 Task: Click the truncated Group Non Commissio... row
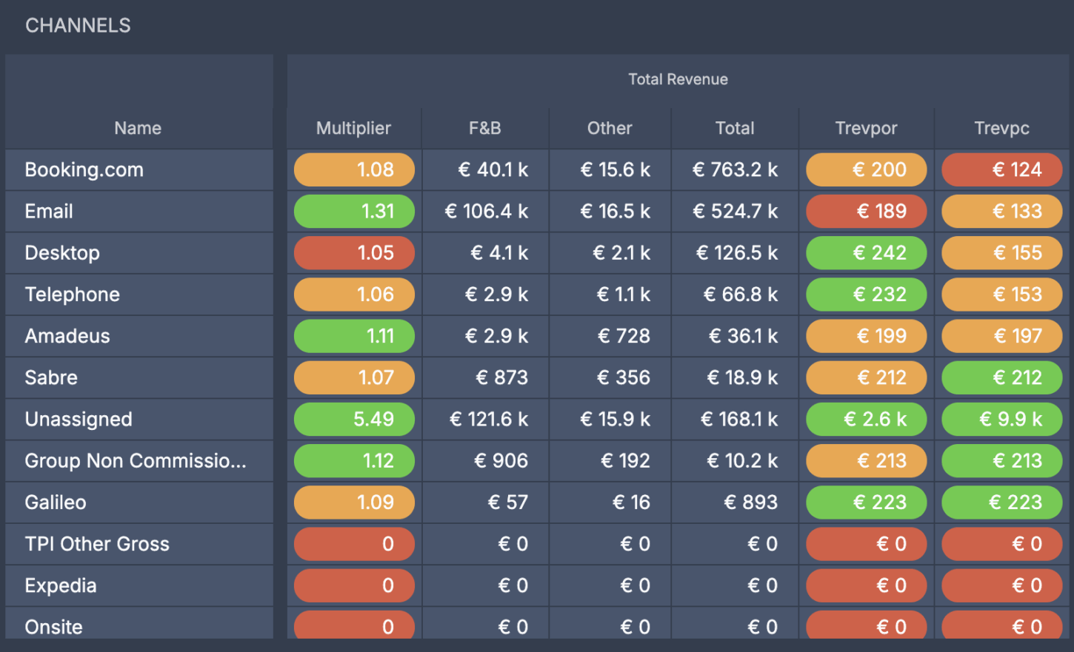(136, 460)
